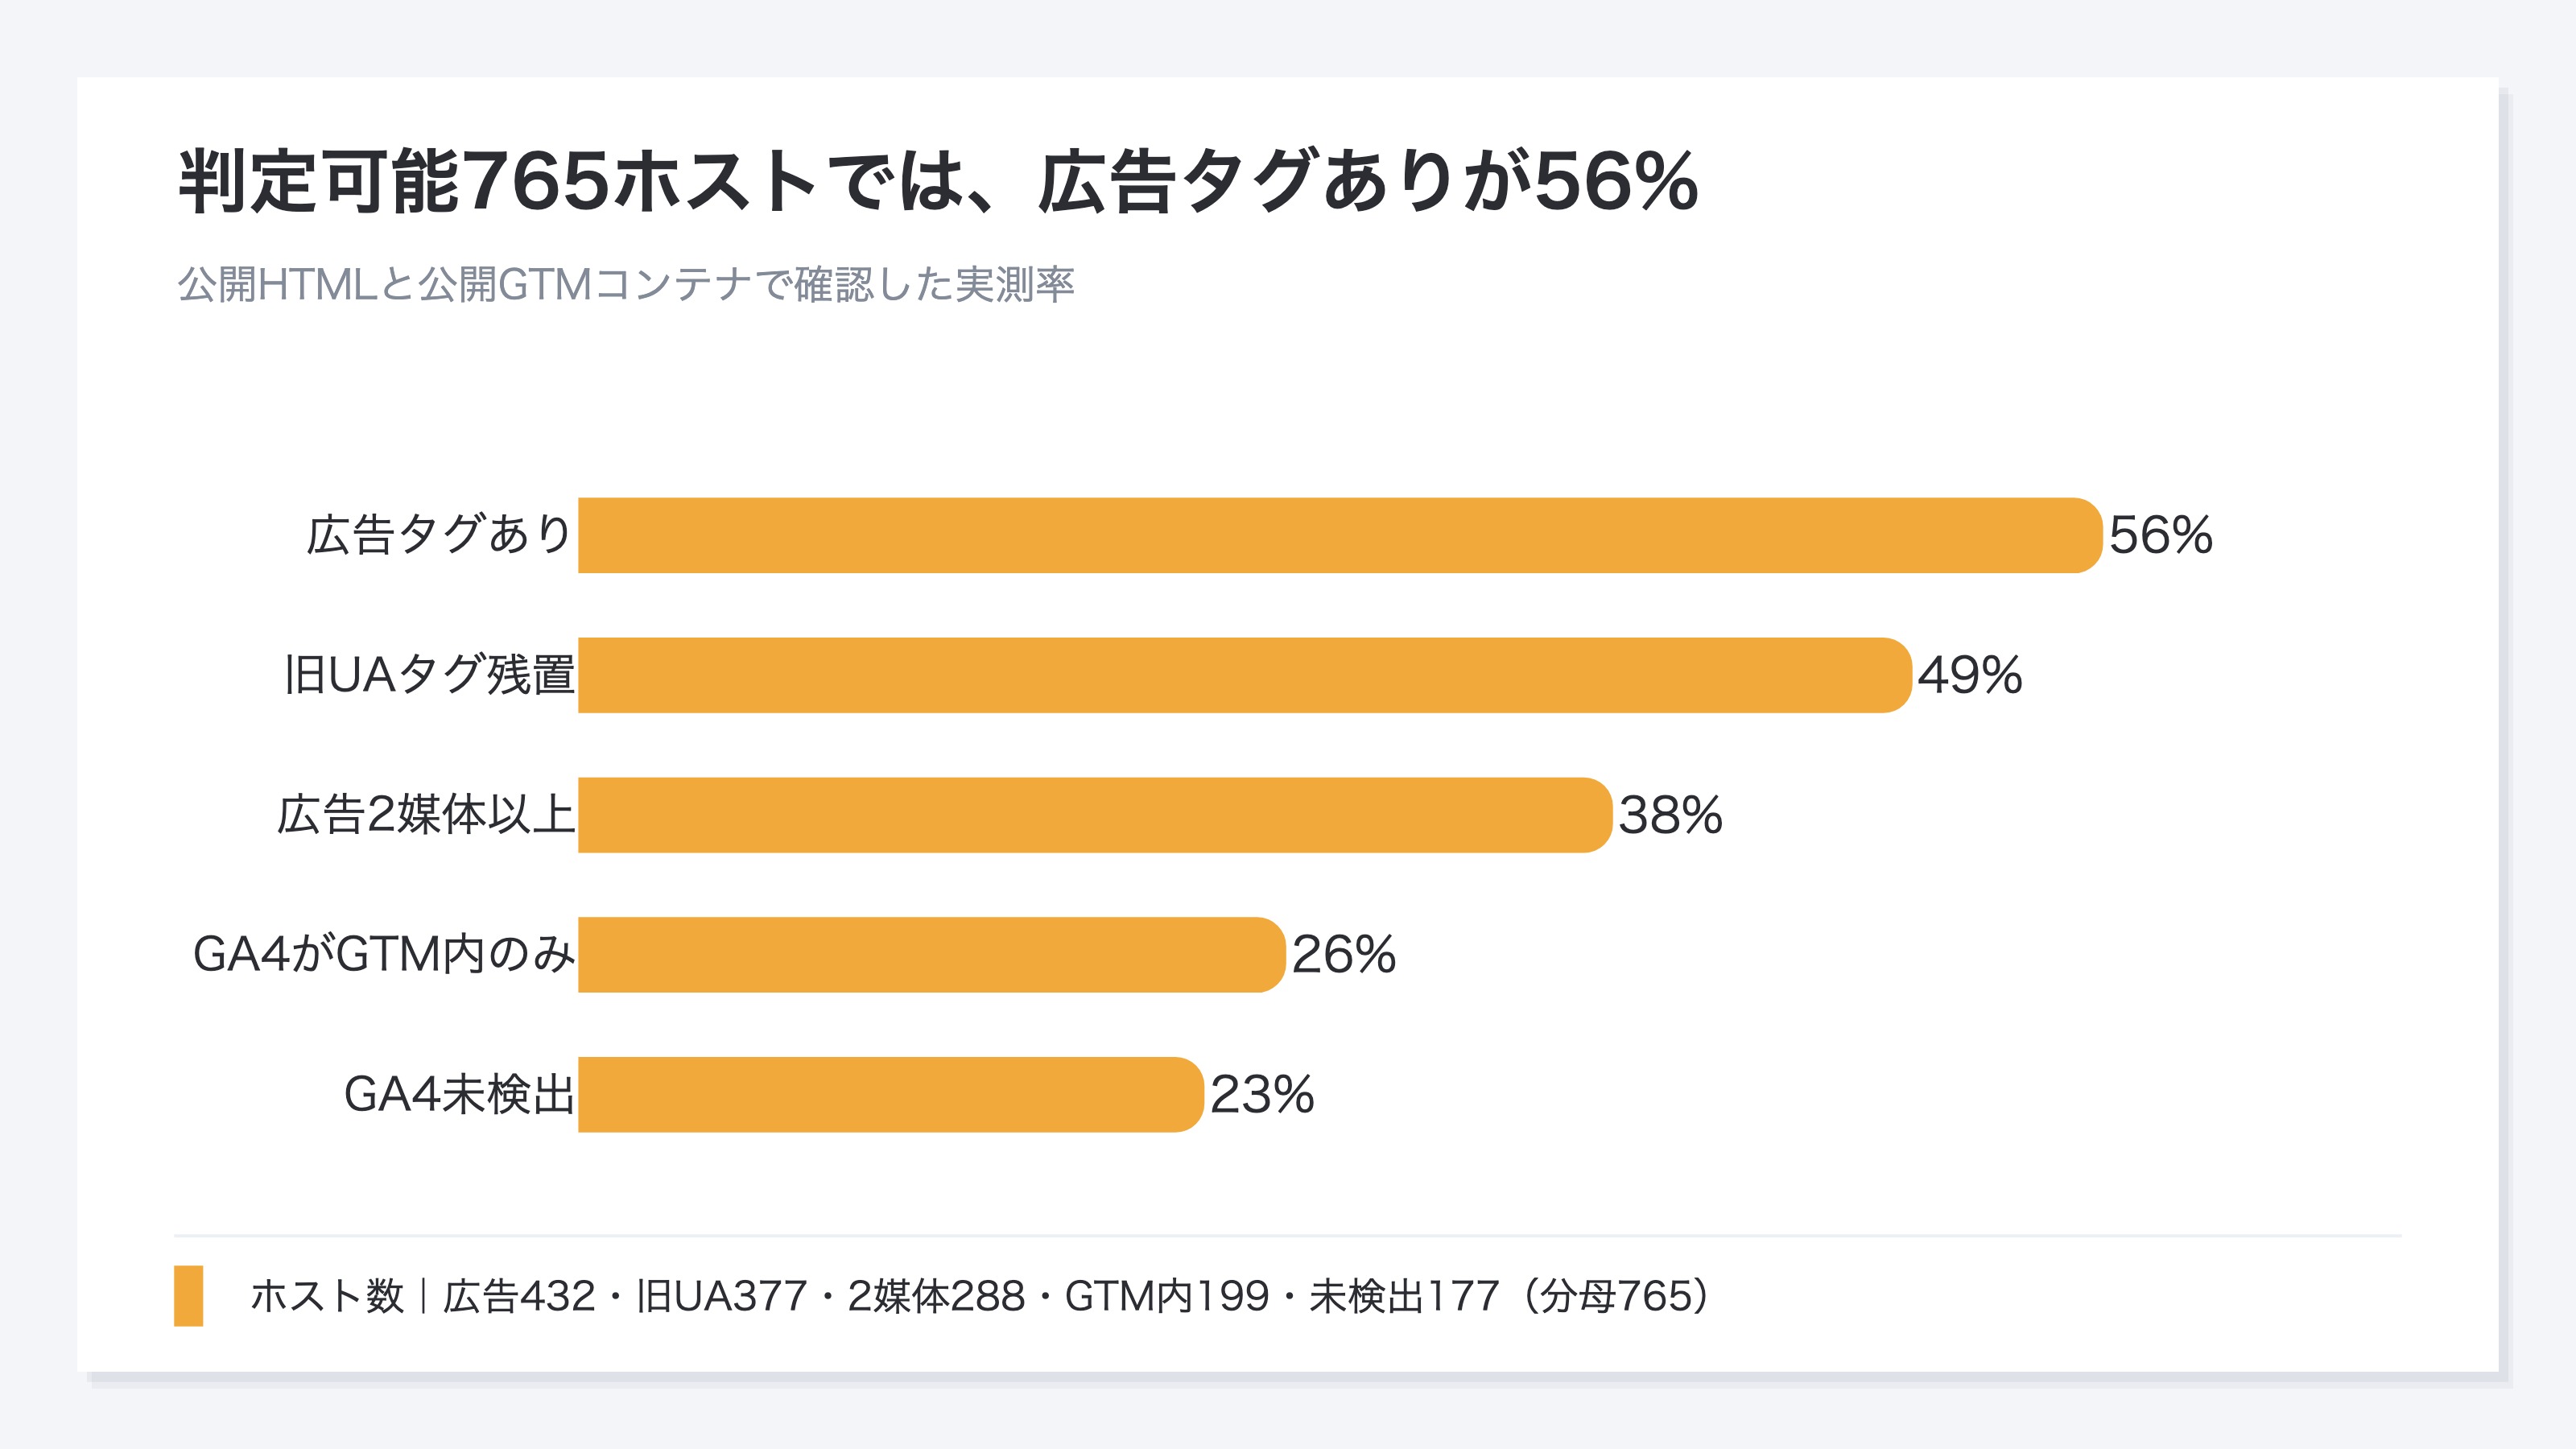Click the 広告2媒体以上 axis label
Viewport: 2576px width, 1449px height.
click(426, 815)
